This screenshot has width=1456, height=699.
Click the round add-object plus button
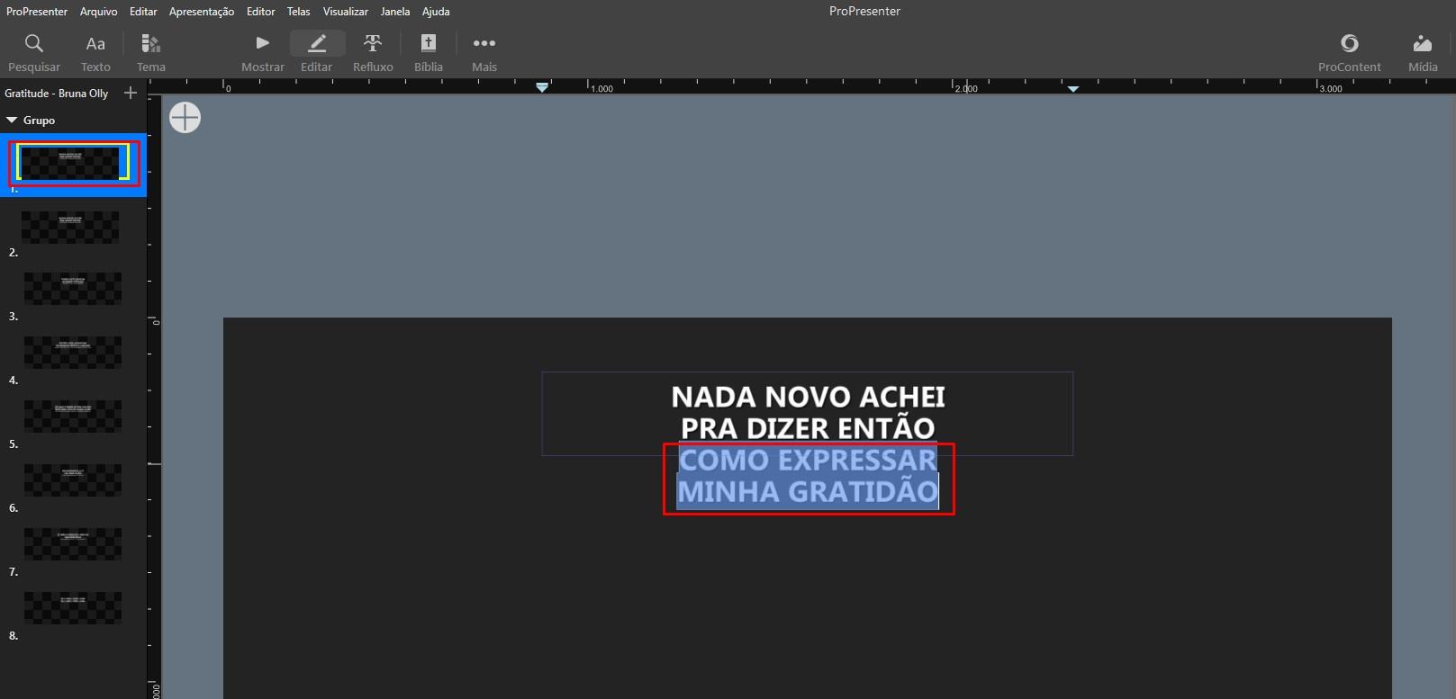185,118
